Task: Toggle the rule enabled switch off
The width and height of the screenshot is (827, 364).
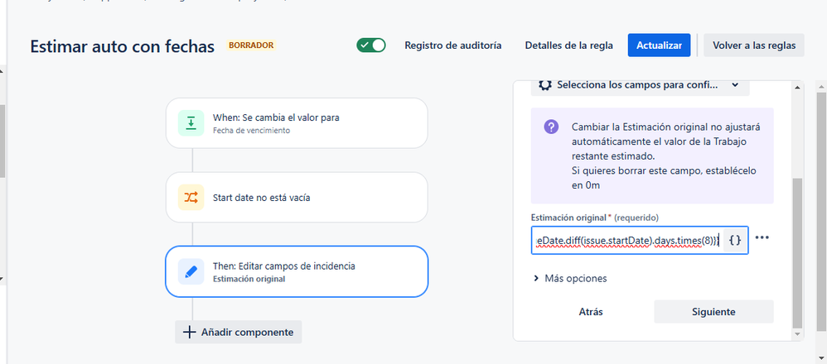Action: (371, 45)
